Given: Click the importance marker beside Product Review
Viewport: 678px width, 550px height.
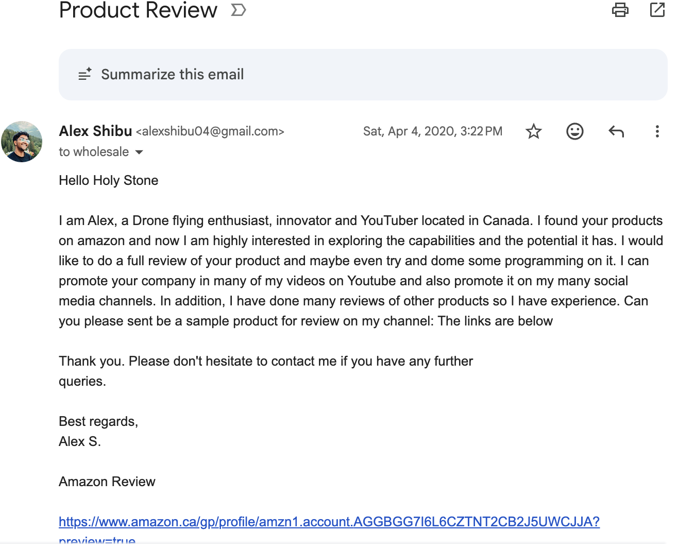Looking at the screenshot, I should point(239,10).
